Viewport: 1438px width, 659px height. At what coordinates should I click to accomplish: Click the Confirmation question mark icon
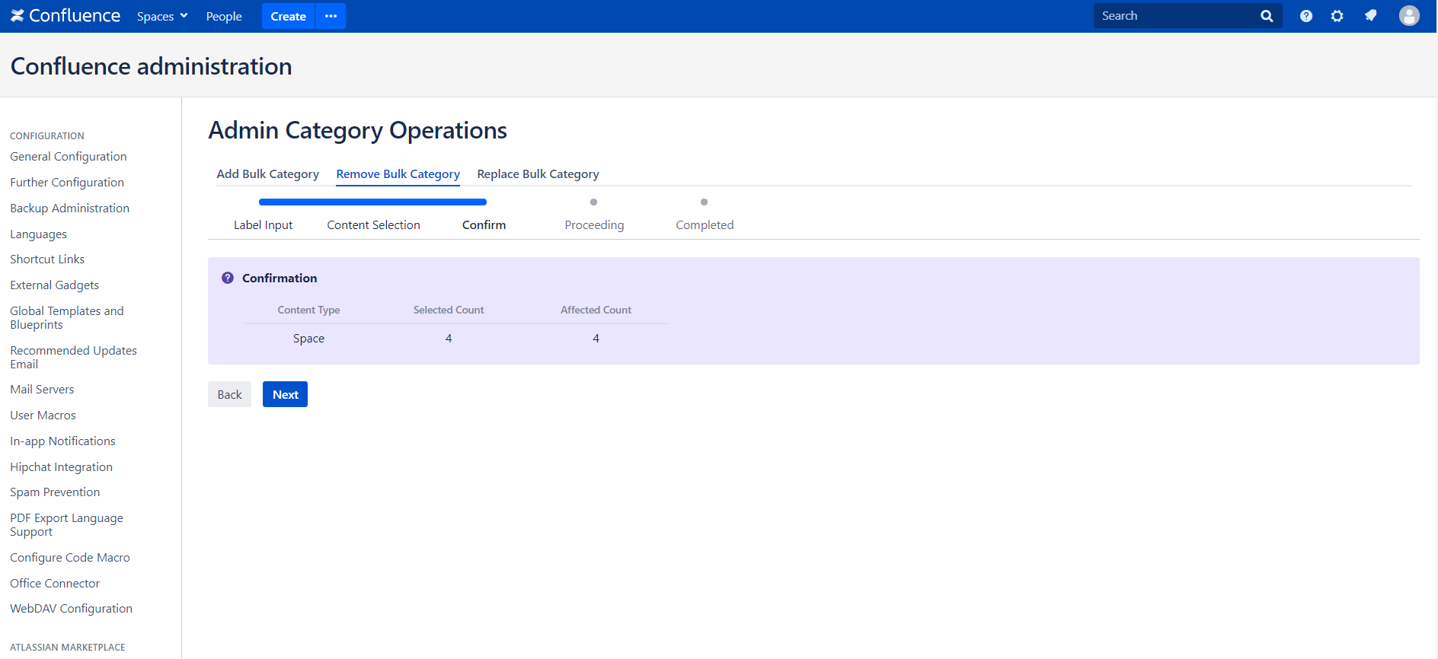228,278
